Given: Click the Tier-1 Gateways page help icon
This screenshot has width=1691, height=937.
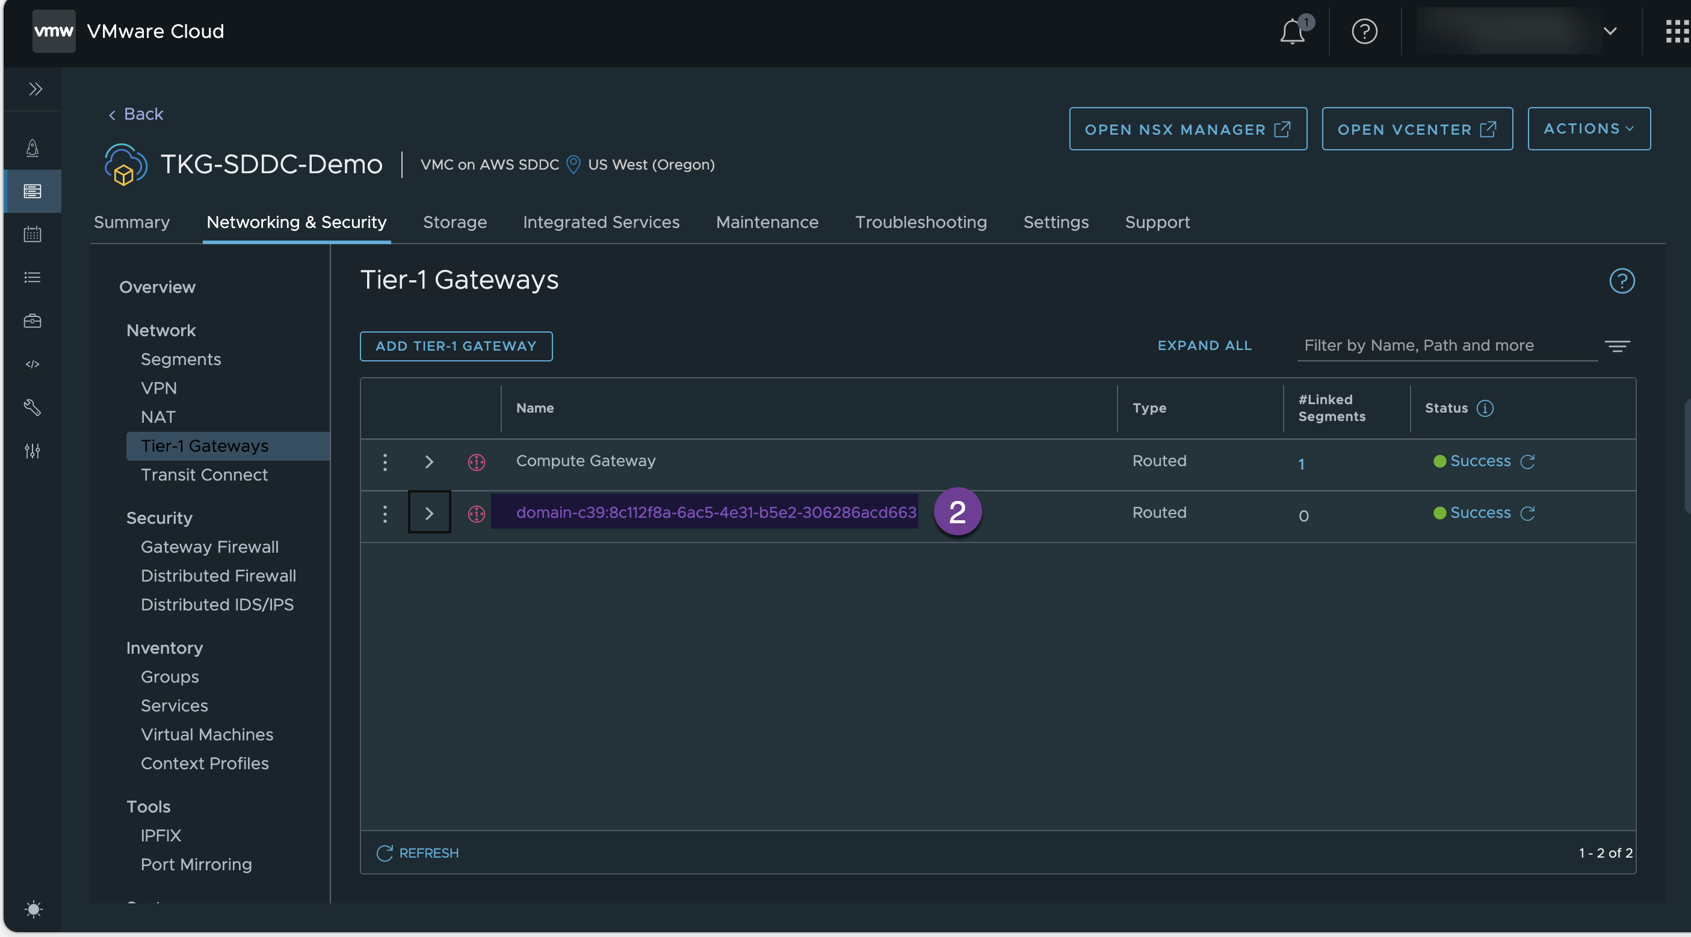Looking at the screenshot, I should pyautogui.click(x=1621, y=281).
